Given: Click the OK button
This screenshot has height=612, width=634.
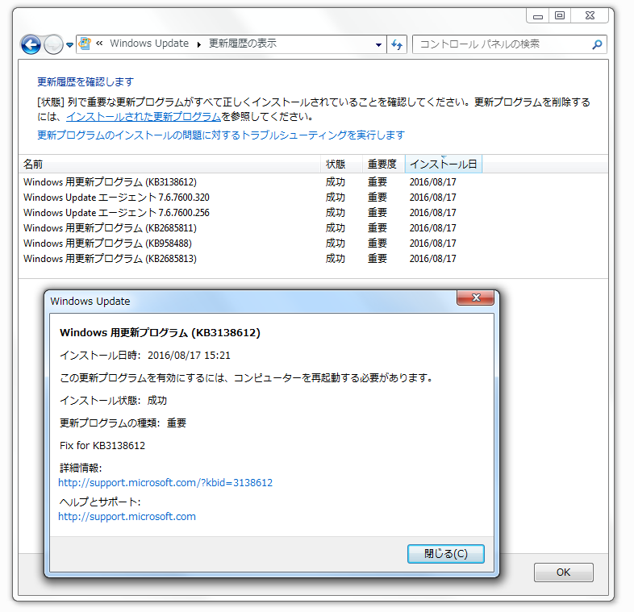Looking at the screenshot, I should [563, 572].
